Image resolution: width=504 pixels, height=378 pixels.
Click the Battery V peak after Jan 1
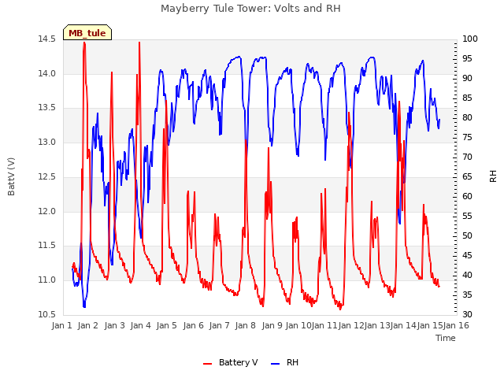pyautogui.click(x=84, y=43)
